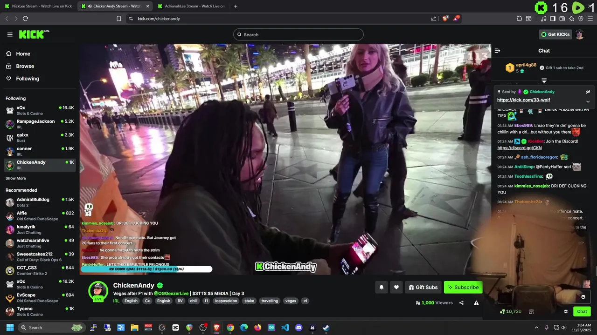This screenshot has height=335, width=597.
Task: Follow ChickenAndy with the heart button
Action: coord(396,287)
